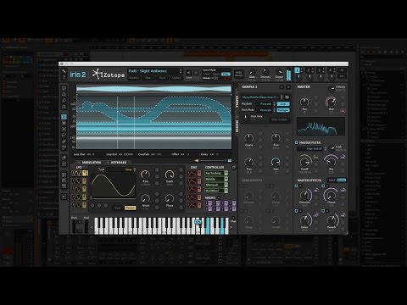Toggle the Master Filter enable box
407x305 pixels.
(x=297, y=142)
